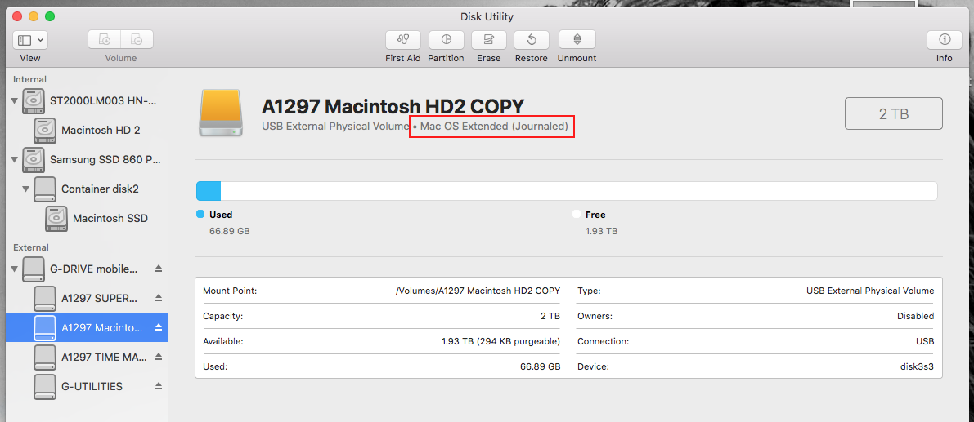Eject the G-UTILITIES volume
Screen dimensions: 974x422
(159, 385)
